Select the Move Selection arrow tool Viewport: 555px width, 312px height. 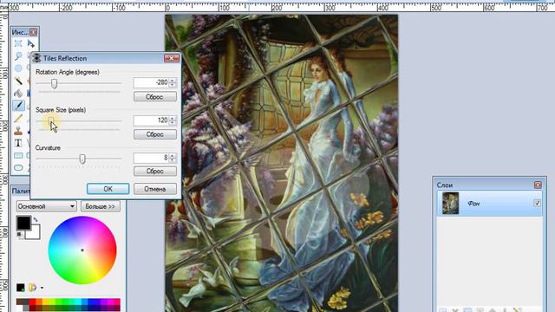(31, 44)
